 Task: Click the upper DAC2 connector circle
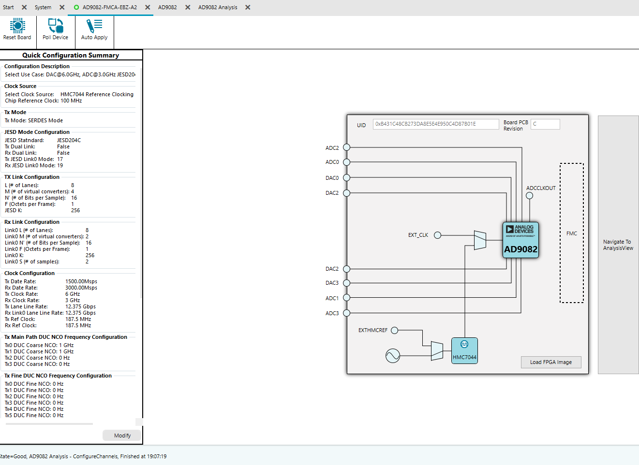346,193
